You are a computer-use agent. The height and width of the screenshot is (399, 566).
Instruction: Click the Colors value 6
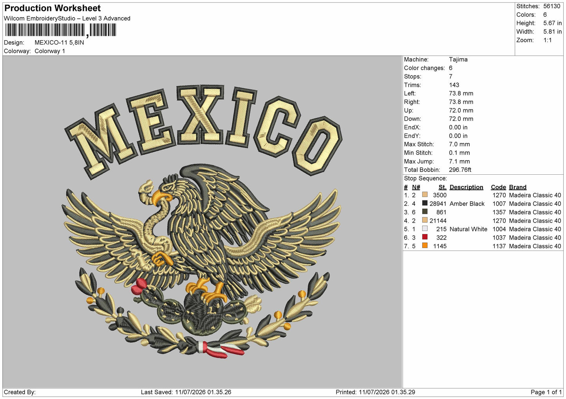coord(545,15)
